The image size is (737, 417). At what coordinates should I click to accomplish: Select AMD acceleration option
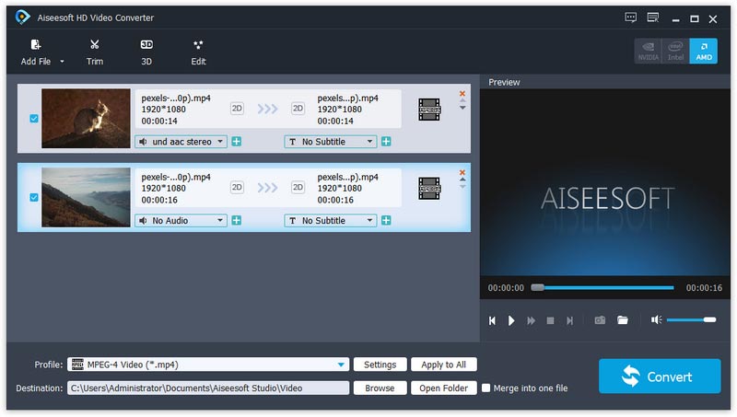[x=704, y=51]
